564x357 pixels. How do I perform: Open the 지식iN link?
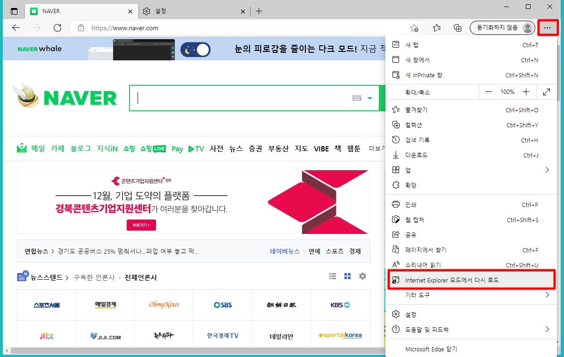107,148
